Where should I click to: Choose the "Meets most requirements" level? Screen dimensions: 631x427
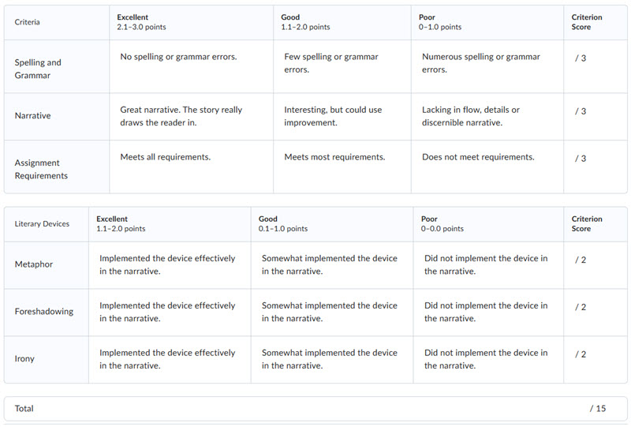342,167
